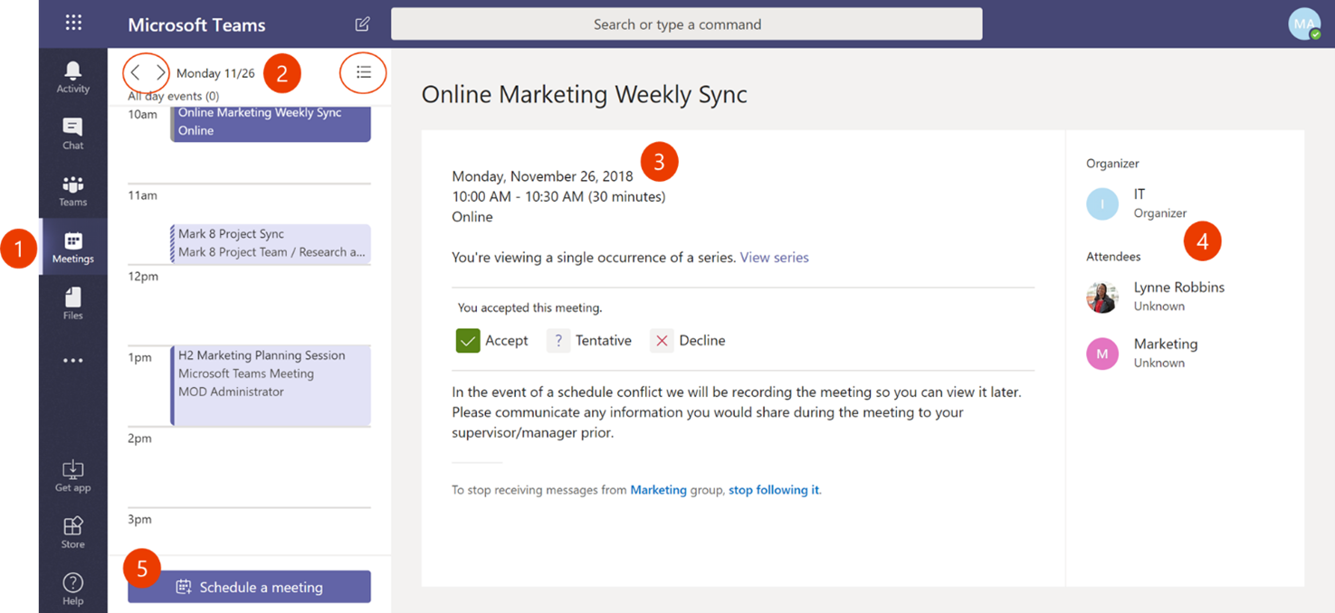Click the Lynne Robbins attendee name

[x=1178, y=288]
